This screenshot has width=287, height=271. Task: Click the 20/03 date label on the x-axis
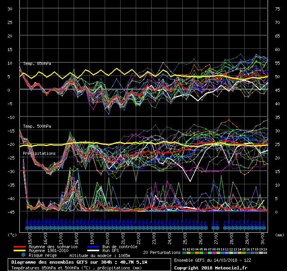(x=108, y=238)
